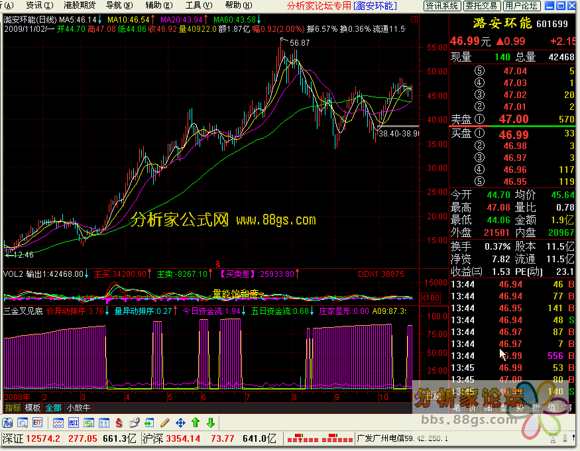Click the MA5:46.14 indicator label

coord(78,20)
